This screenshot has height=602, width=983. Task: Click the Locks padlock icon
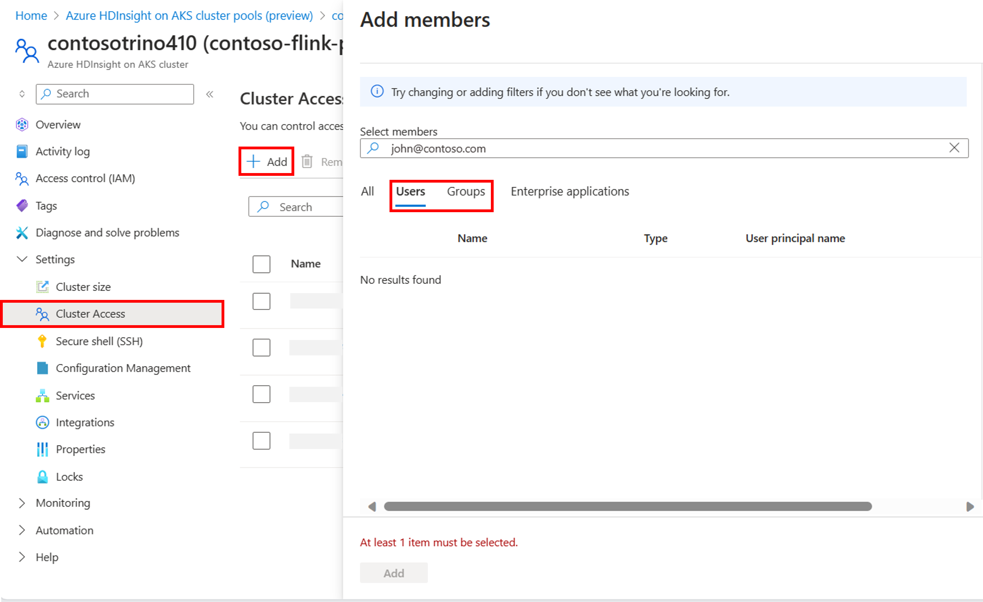tap(42, 477)
